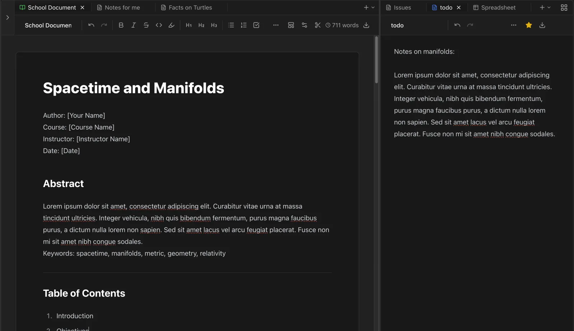The height and width of the screenshot is (331, 574).
Task: Click the Introduction list item
Action: pyautogui.click(x=75, y=316)
